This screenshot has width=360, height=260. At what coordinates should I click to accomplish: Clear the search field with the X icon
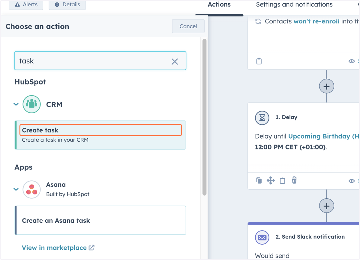pos(175,62)
